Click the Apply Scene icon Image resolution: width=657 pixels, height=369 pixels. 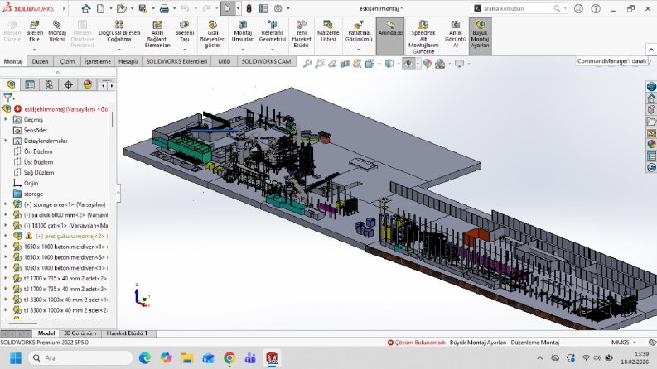(x=440, y=64)
